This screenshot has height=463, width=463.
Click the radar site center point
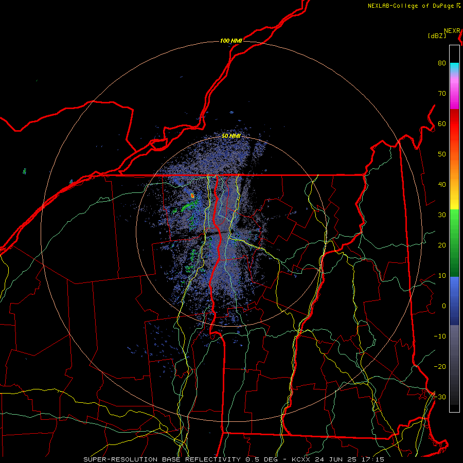click(231, 231)
